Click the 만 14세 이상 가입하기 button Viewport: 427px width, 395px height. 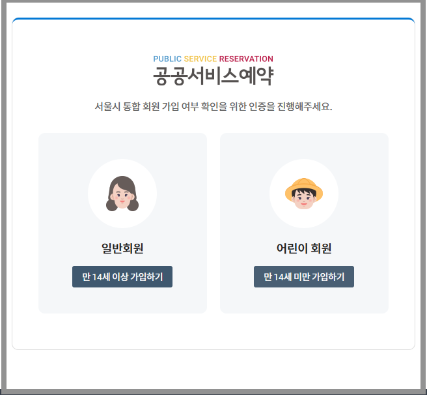coord(122,276)
